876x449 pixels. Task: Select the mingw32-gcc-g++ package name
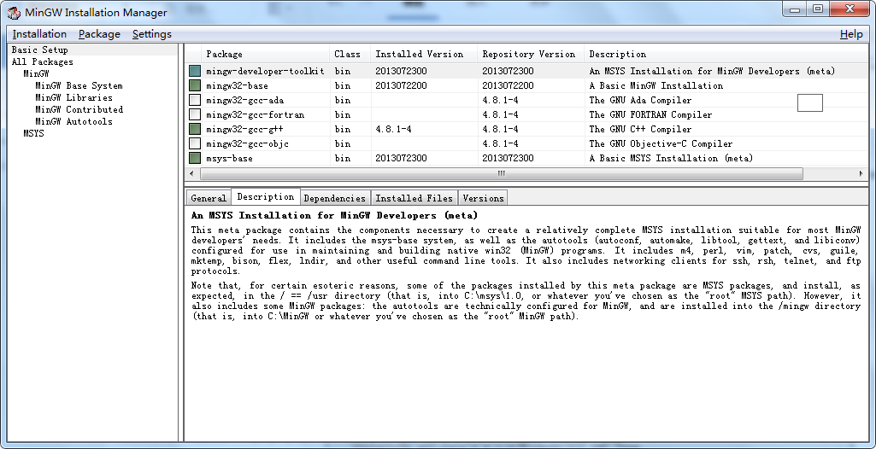(x=244, y=130)
